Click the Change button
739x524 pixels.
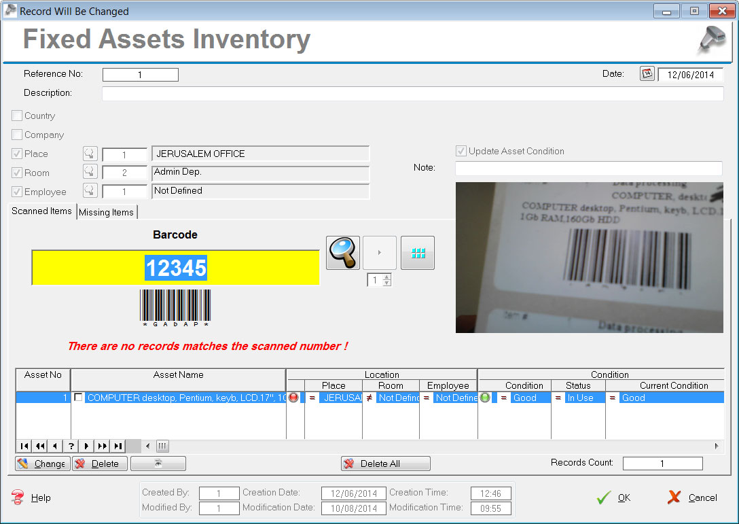pos(41,464)
